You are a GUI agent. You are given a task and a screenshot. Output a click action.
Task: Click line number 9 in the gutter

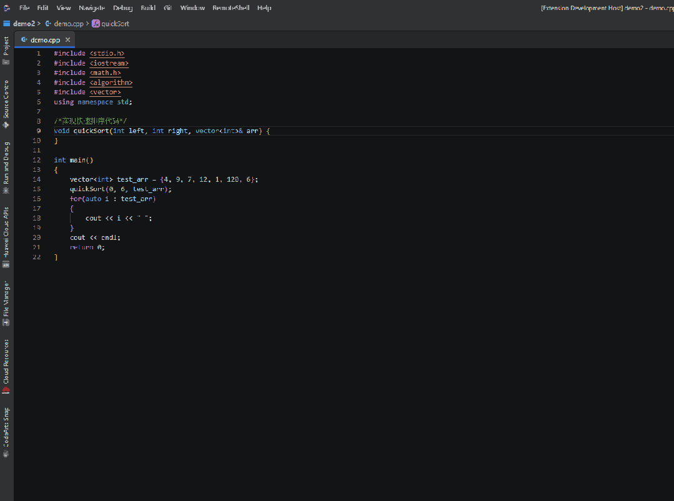38,130
